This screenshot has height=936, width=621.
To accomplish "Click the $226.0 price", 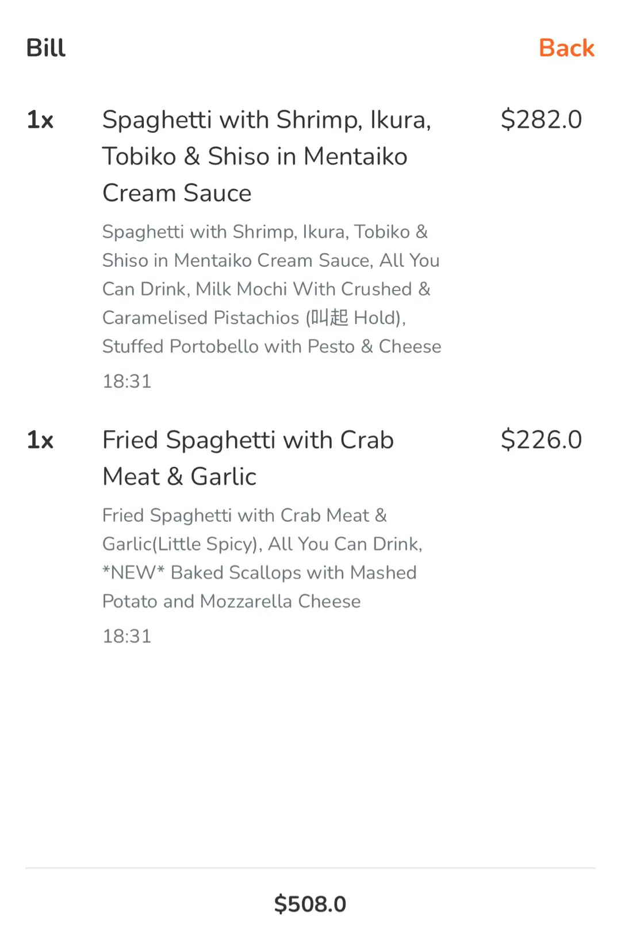I will pyautogui.click(x=540, y=440).
